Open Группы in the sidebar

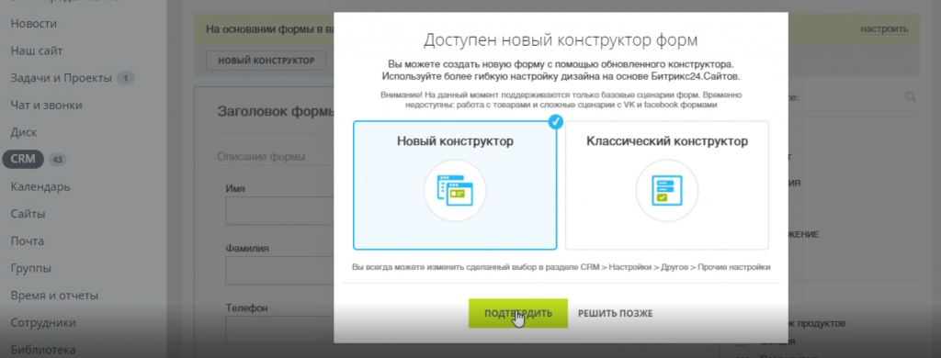pyautogui.click(x=30, y=268)
